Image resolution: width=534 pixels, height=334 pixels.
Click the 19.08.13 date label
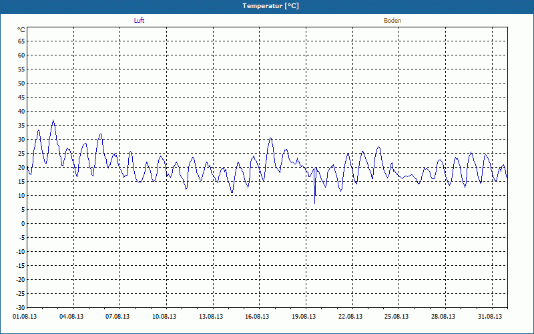tap(304, 317)
